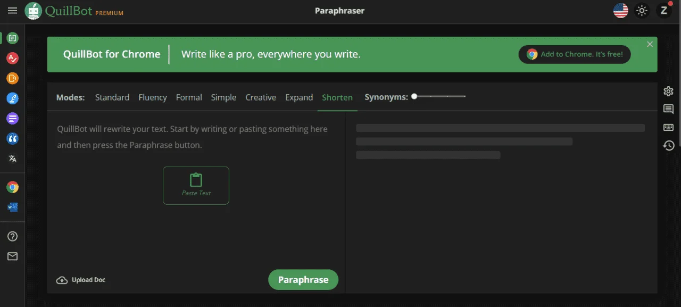Open the Contact mail icon
Image resolution: width=681 pixels, height=307 pixels.
coord(12,256)
